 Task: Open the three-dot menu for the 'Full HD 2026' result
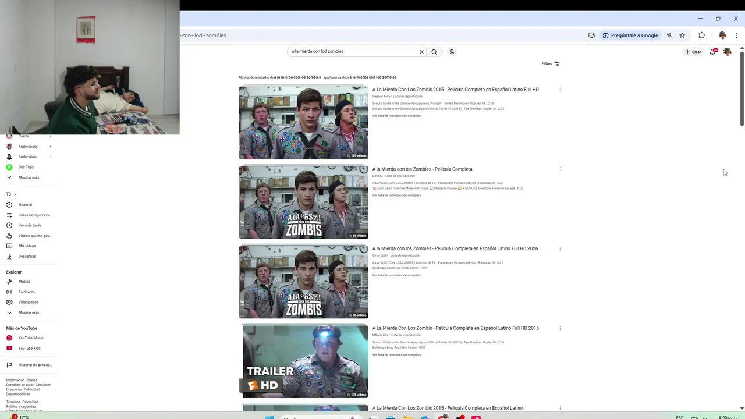560,249
